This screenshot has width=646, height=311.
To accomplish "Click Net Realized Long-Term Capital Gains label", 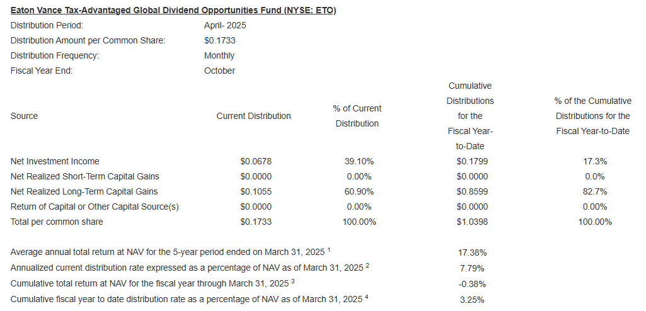I will click(x=84, y=191).
